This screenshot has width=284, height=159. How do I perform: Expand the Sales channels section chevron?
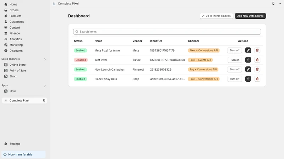(45, 59)
